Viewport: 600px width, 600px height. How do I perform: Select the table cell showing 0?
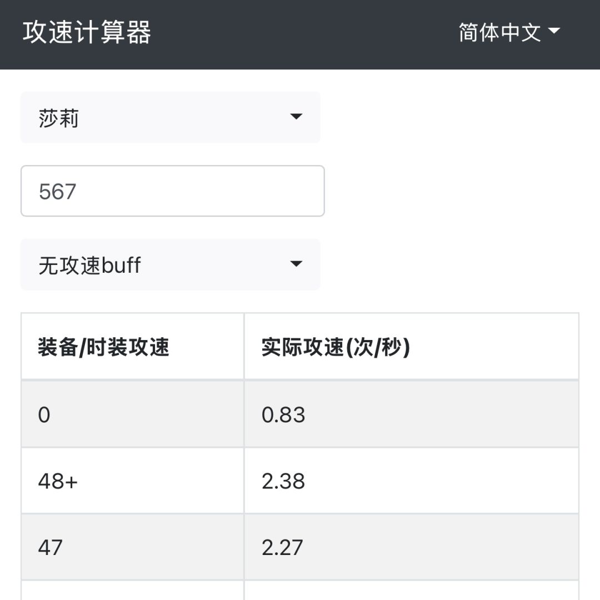[x=132, y=414]
